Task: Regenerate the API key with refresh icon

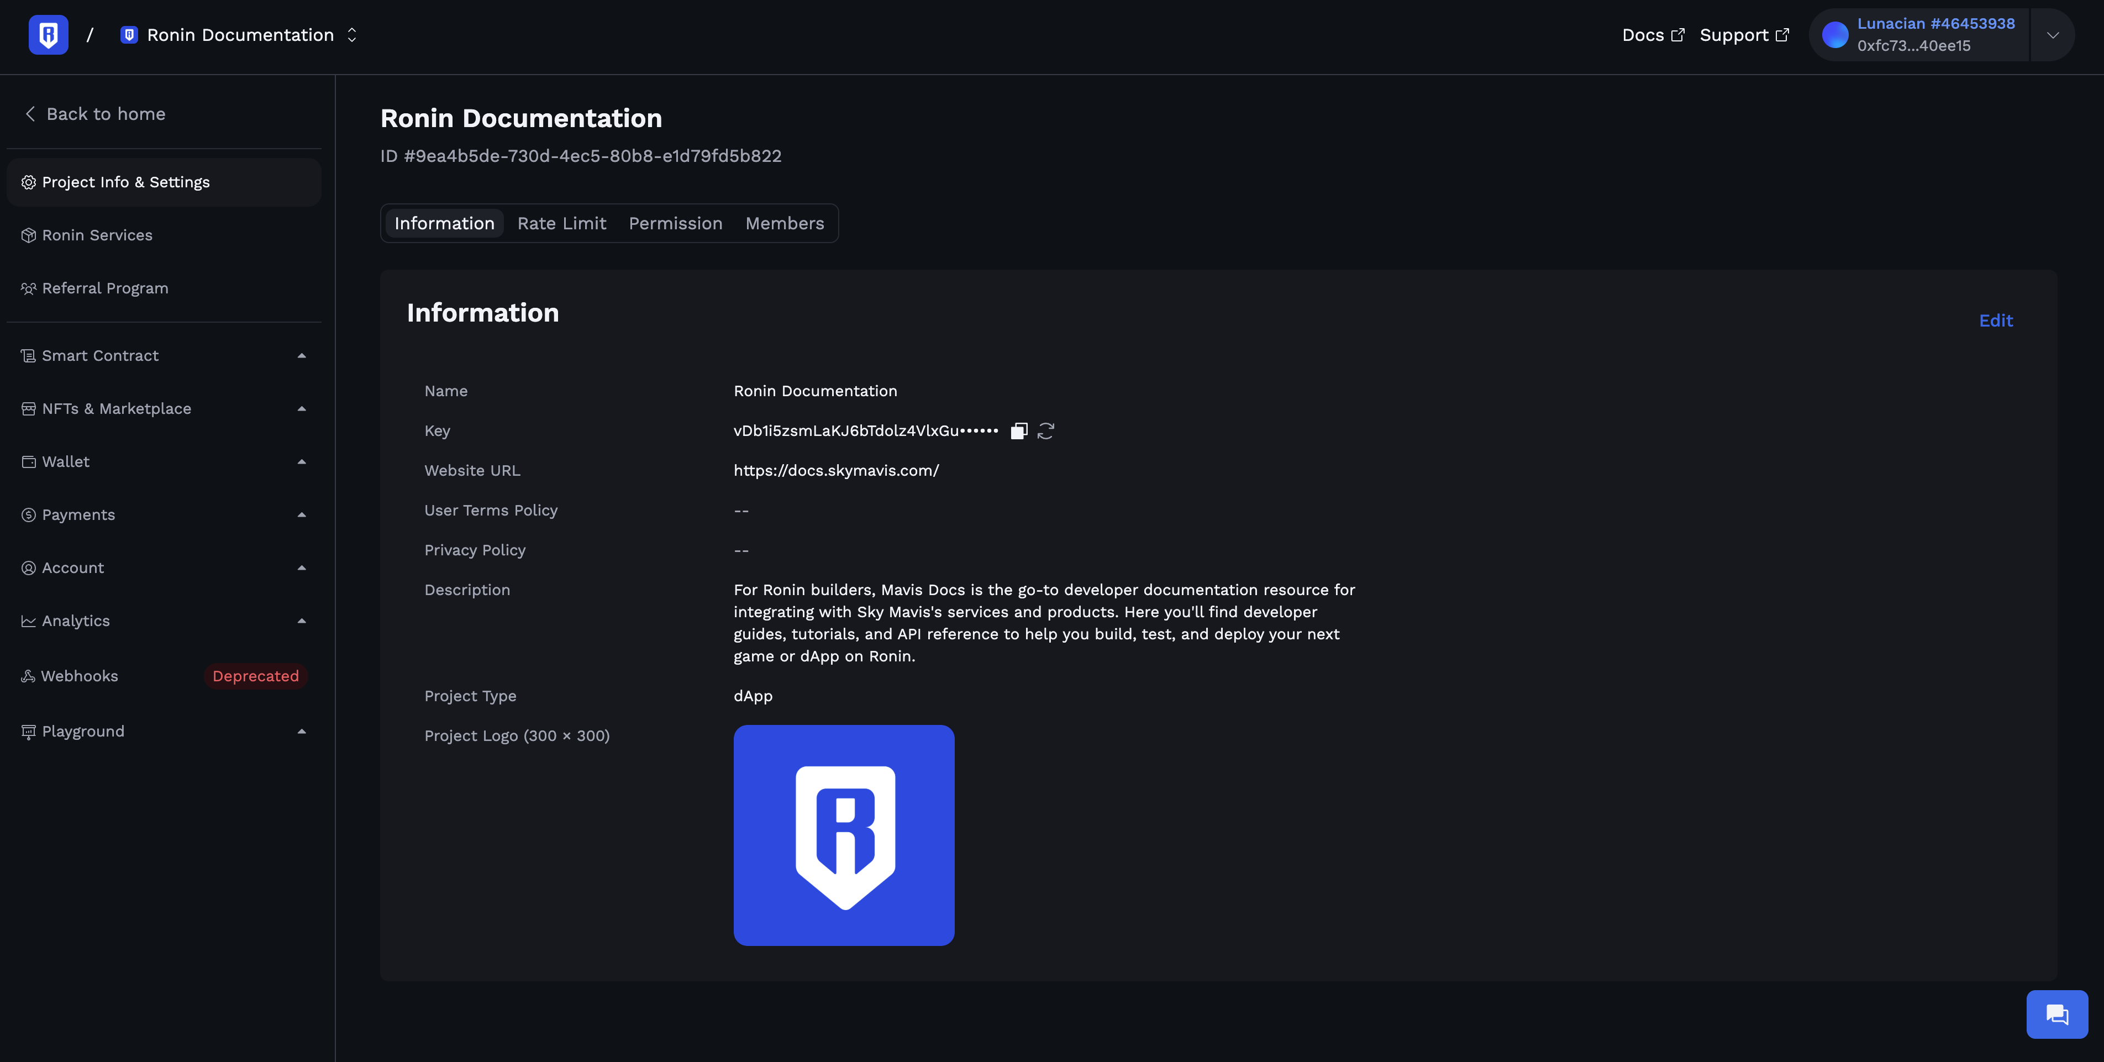Action: click(x=1045, y=430)
